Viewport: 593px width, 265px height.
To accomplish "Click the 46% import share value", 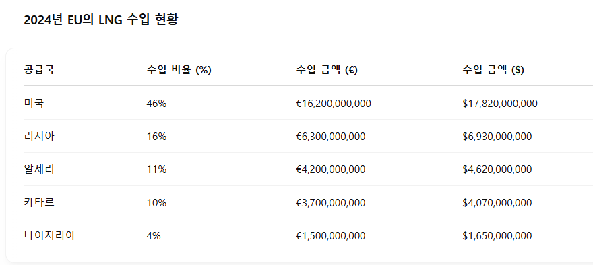I will pos(156,104).
